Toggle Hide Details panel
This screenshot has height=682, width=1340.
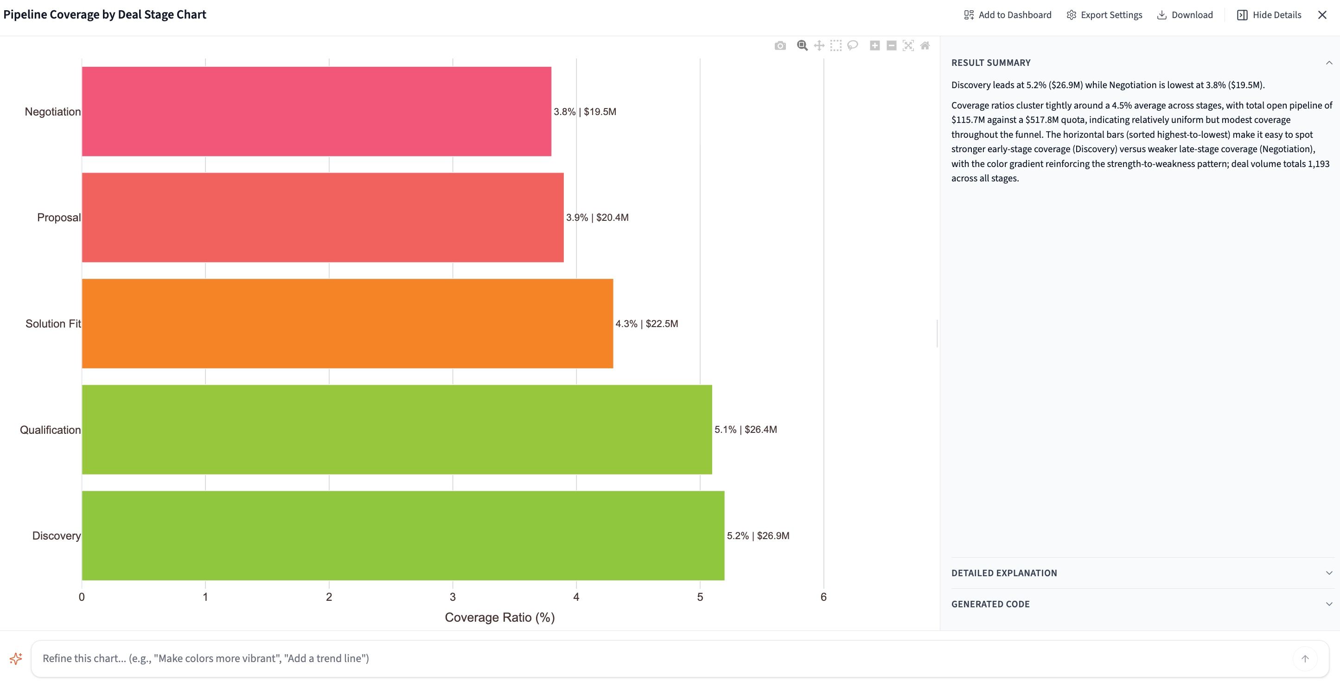pyautogui.click(x=1269, y=14)
